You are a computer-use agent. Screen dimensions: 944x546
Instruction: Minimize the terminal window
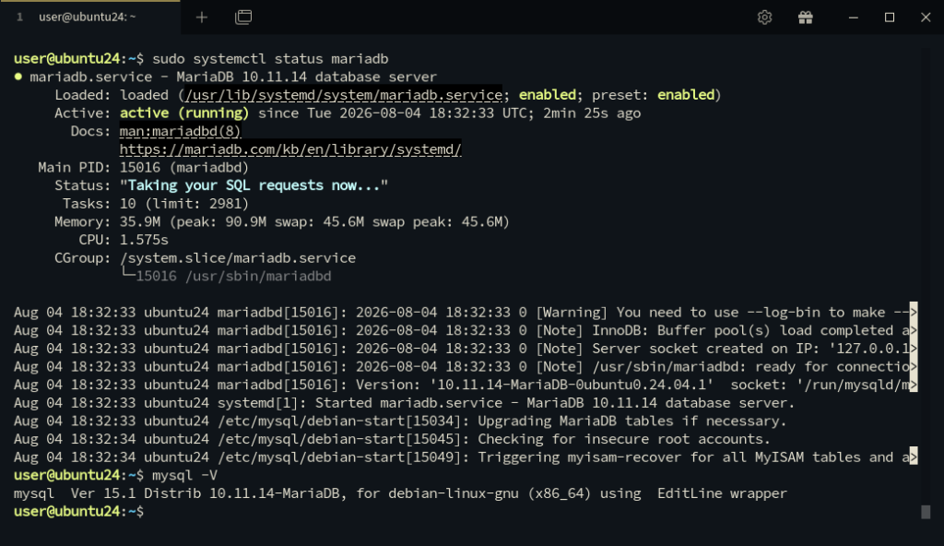pyautogui.click(x=853, y=18)
